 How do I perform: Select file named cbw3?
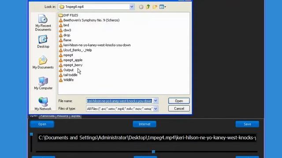pos(67,30)
